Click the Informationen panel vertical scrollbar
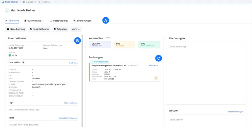Viewport: 252px width, 127px height. click(82, 81)
